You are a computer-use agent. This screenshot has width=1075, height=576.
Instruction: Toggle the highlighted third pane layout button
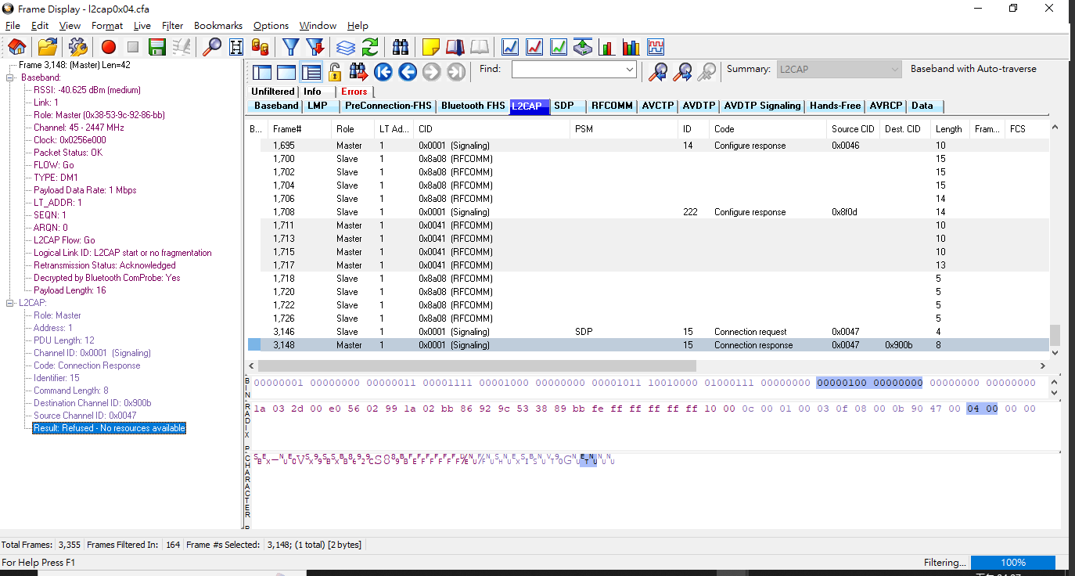[x=311, y=72]
